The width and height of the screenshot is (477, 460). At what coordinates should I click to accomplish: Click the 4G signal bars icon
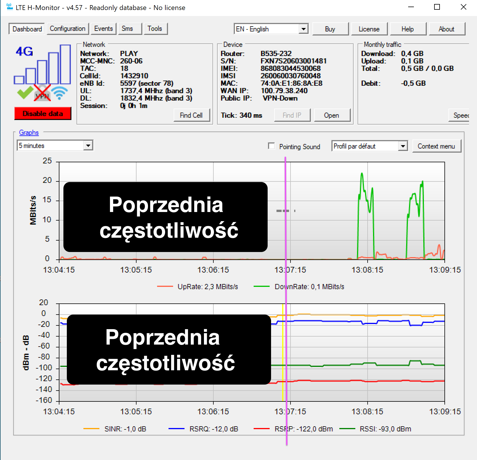(x=42, y=64)
